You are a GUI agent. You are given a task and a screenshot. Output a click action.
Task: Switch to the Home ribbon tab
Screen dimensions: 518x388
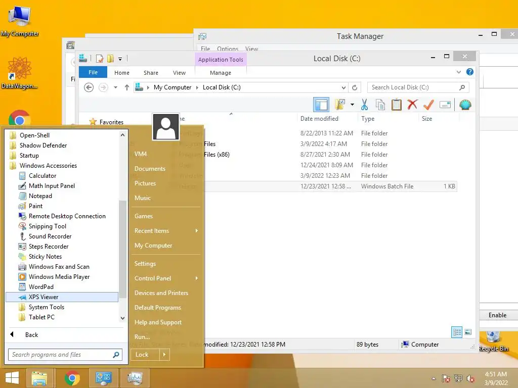tap(122, 73)
